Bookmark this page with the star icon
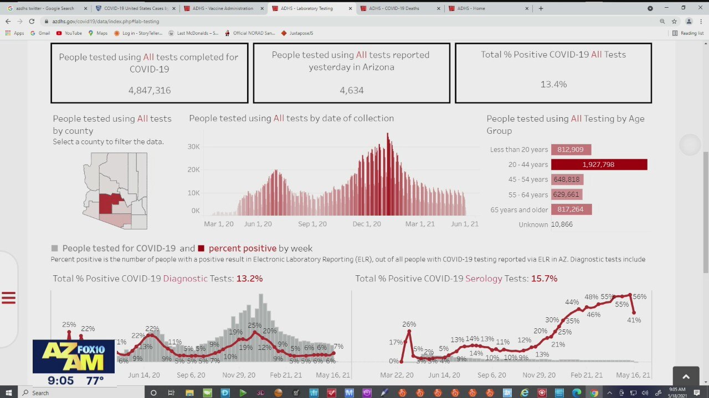This screenshot has width=709, height=398. click(x=674, y=21)
